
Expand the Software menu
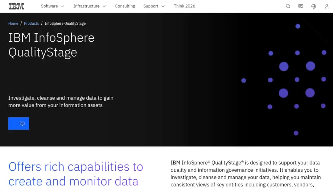(x=52, y=6)
